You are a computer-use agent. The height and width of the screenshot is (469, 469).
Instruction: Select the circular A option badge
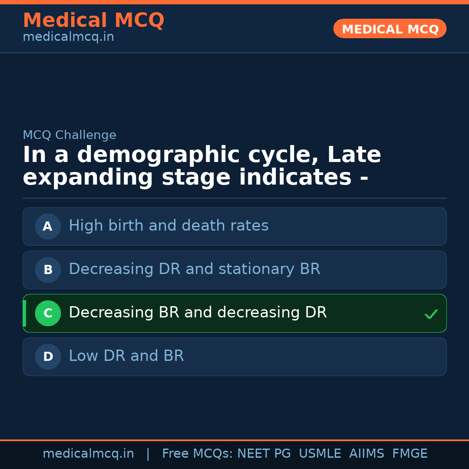pos(48,226)
